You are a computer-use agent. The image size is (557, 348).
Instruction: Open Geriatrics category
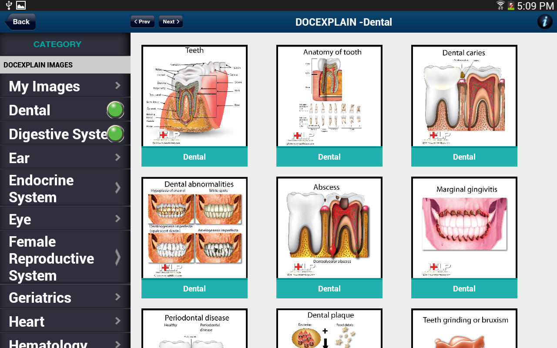(65, 297)
